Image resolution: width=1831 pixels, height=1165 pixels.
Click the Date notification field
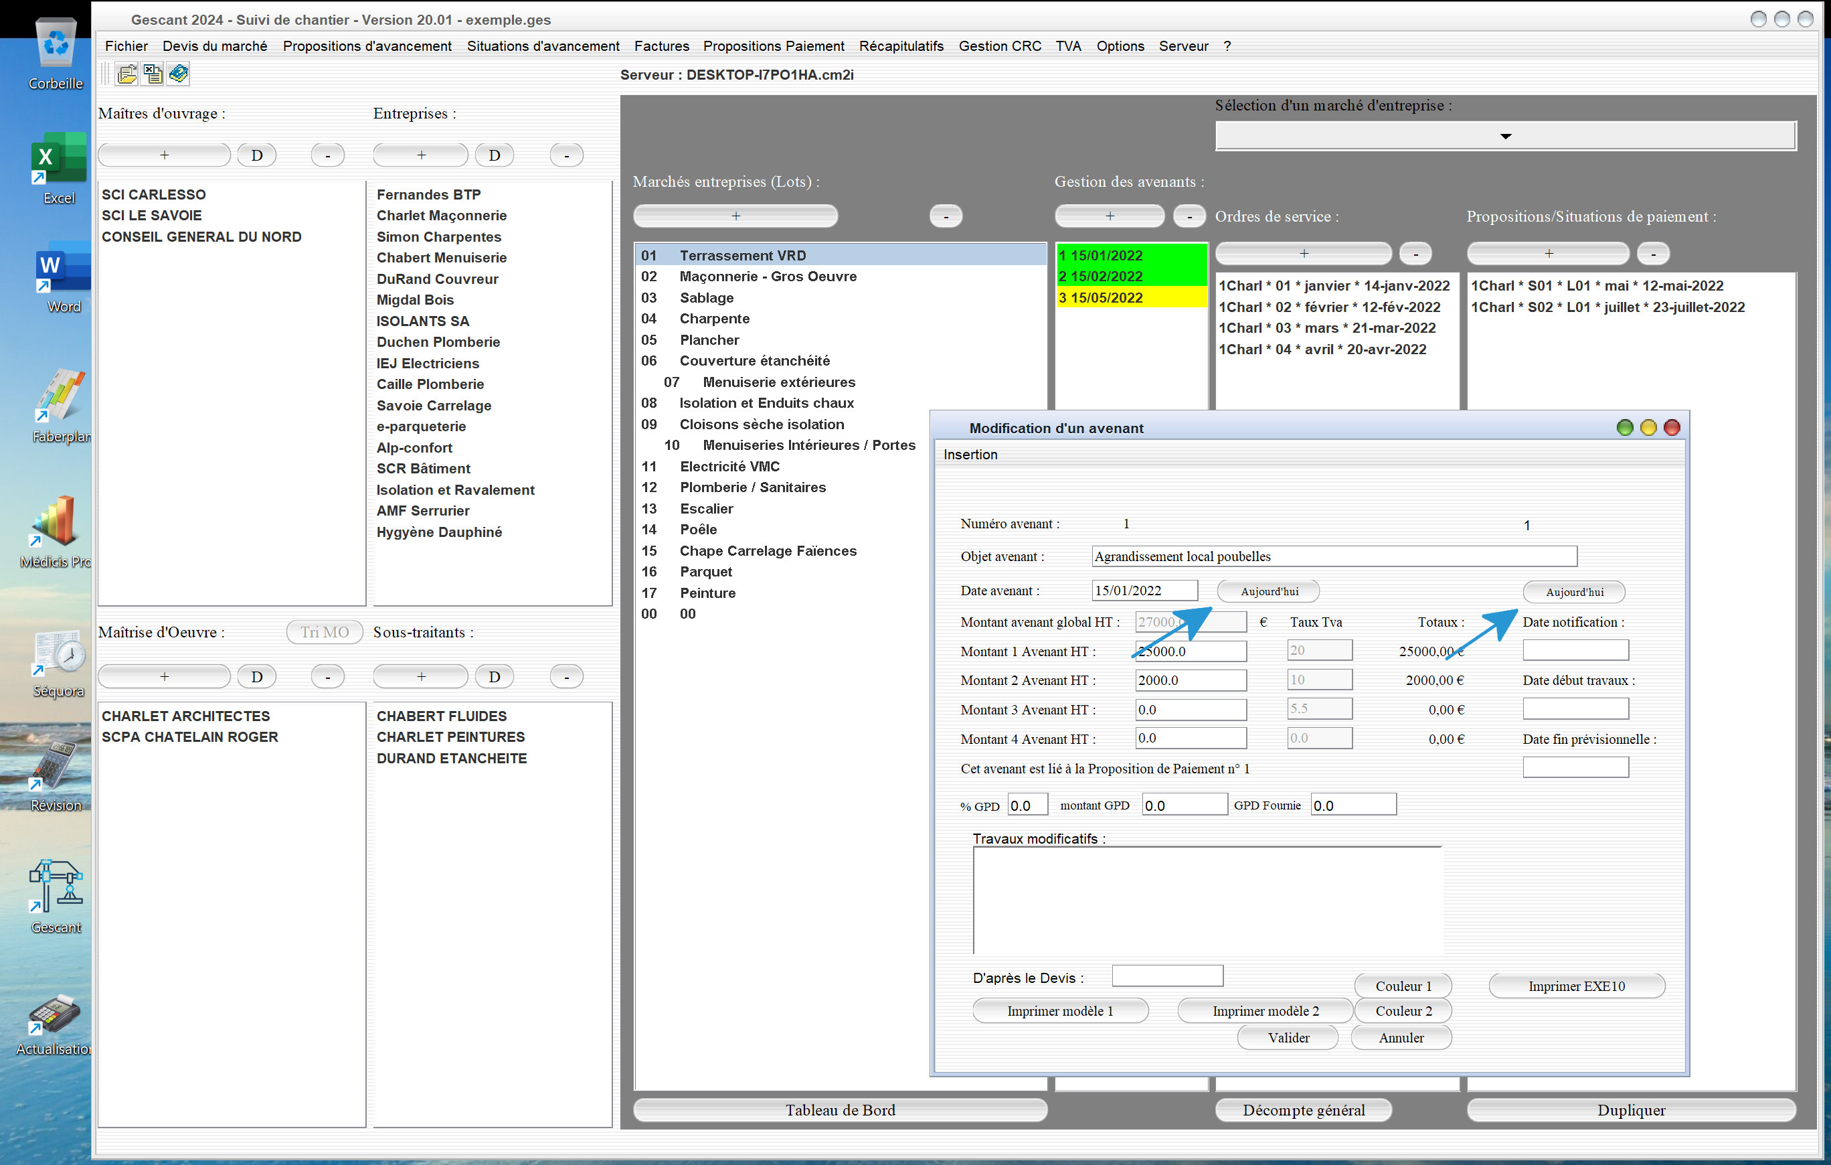point(1575,651)
